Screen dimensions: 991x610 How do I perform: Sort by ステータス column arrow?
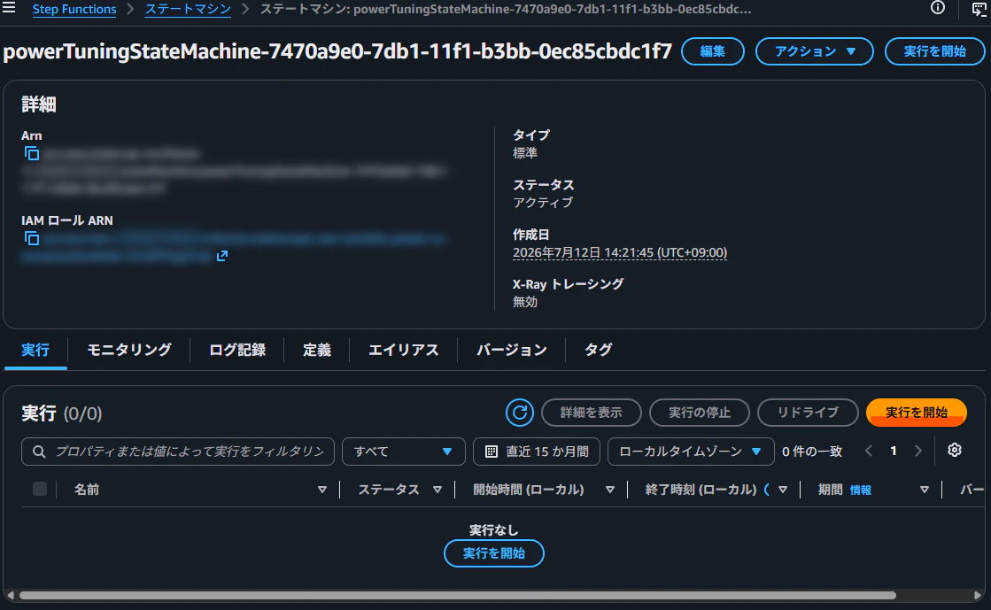pos(437,490)
